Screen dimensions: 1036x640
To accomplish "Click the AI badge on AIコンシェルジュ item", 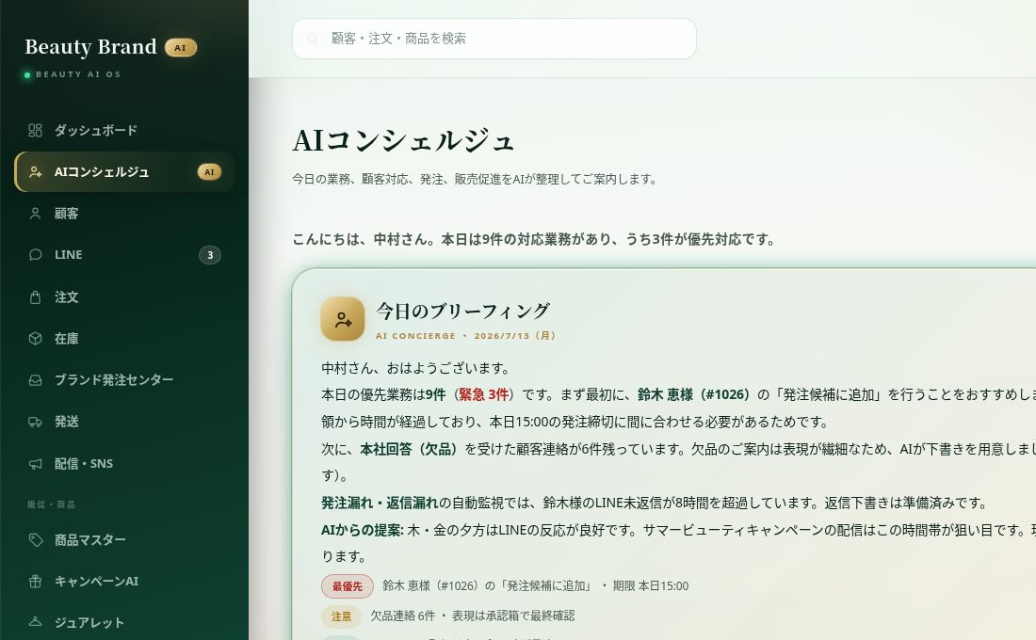I will [209, 172].
